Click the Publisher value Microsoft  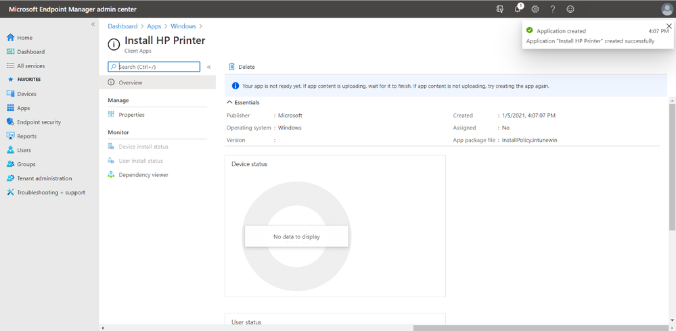tap(290, 116)
